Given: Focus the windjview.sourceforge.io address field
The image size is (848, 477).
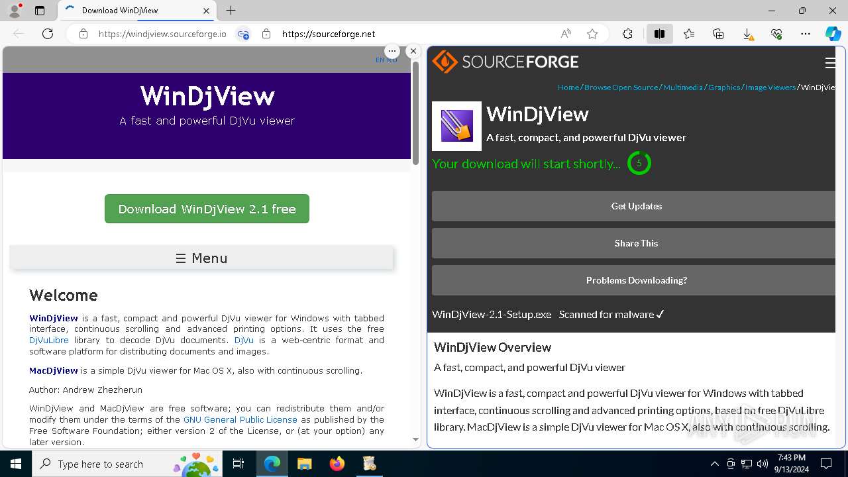Looking at the screenshot, I should (162, 34).
